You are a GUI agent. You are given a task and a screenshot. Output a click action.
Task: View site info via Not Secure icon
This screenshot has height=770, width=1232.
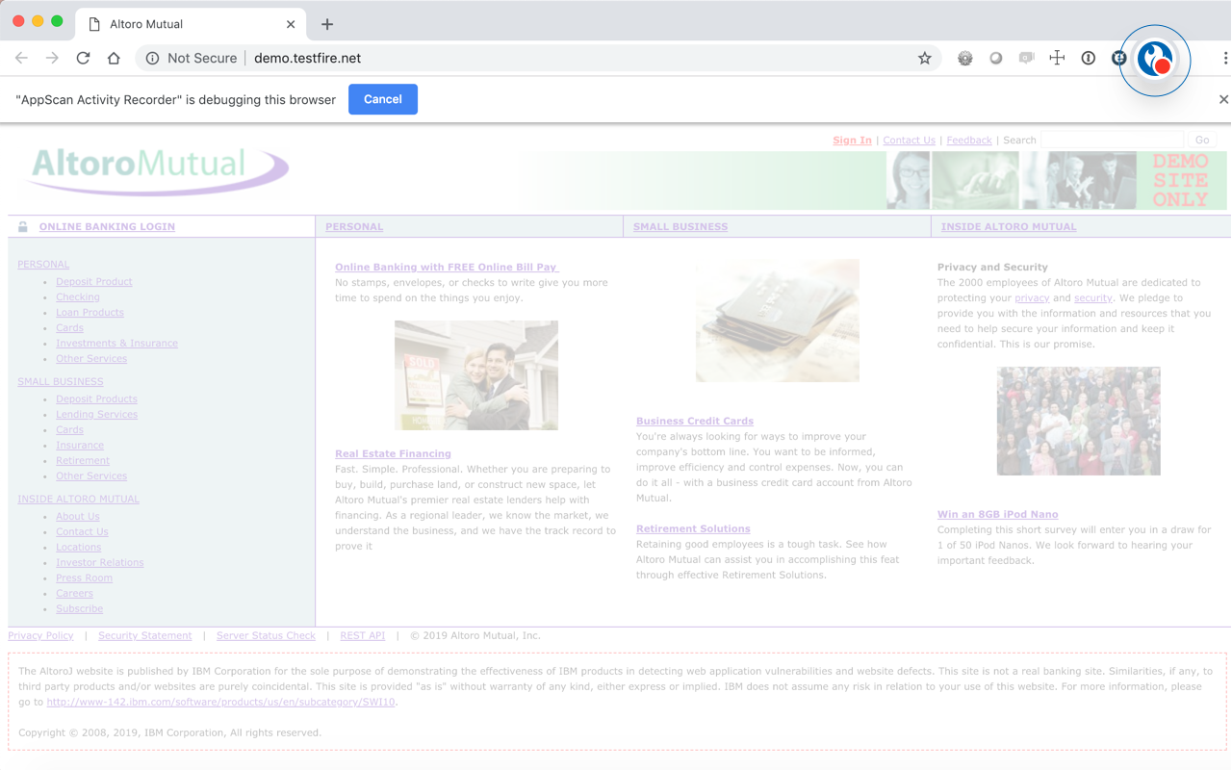click(x=152, y=58)
